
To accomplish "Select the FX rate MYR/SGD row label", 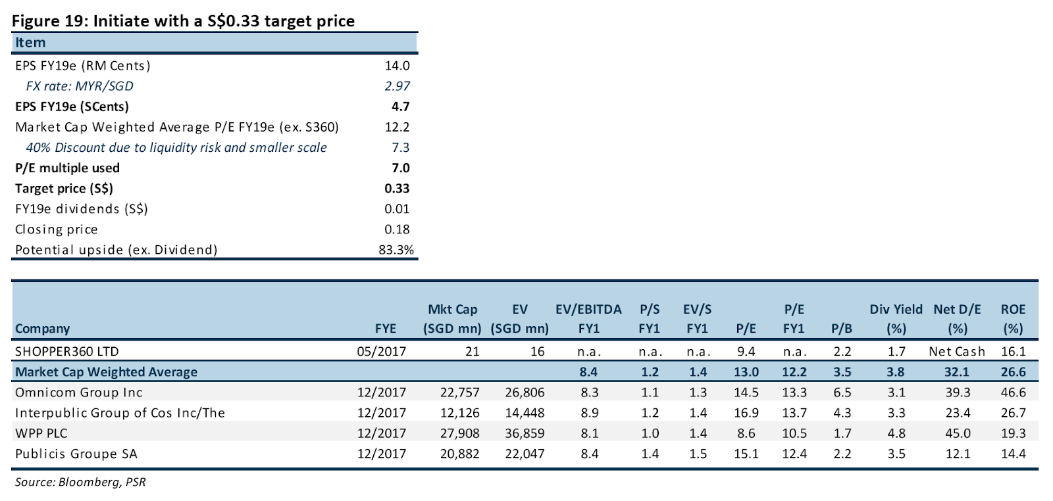I will pyautogui.click(x=80, y=86).
